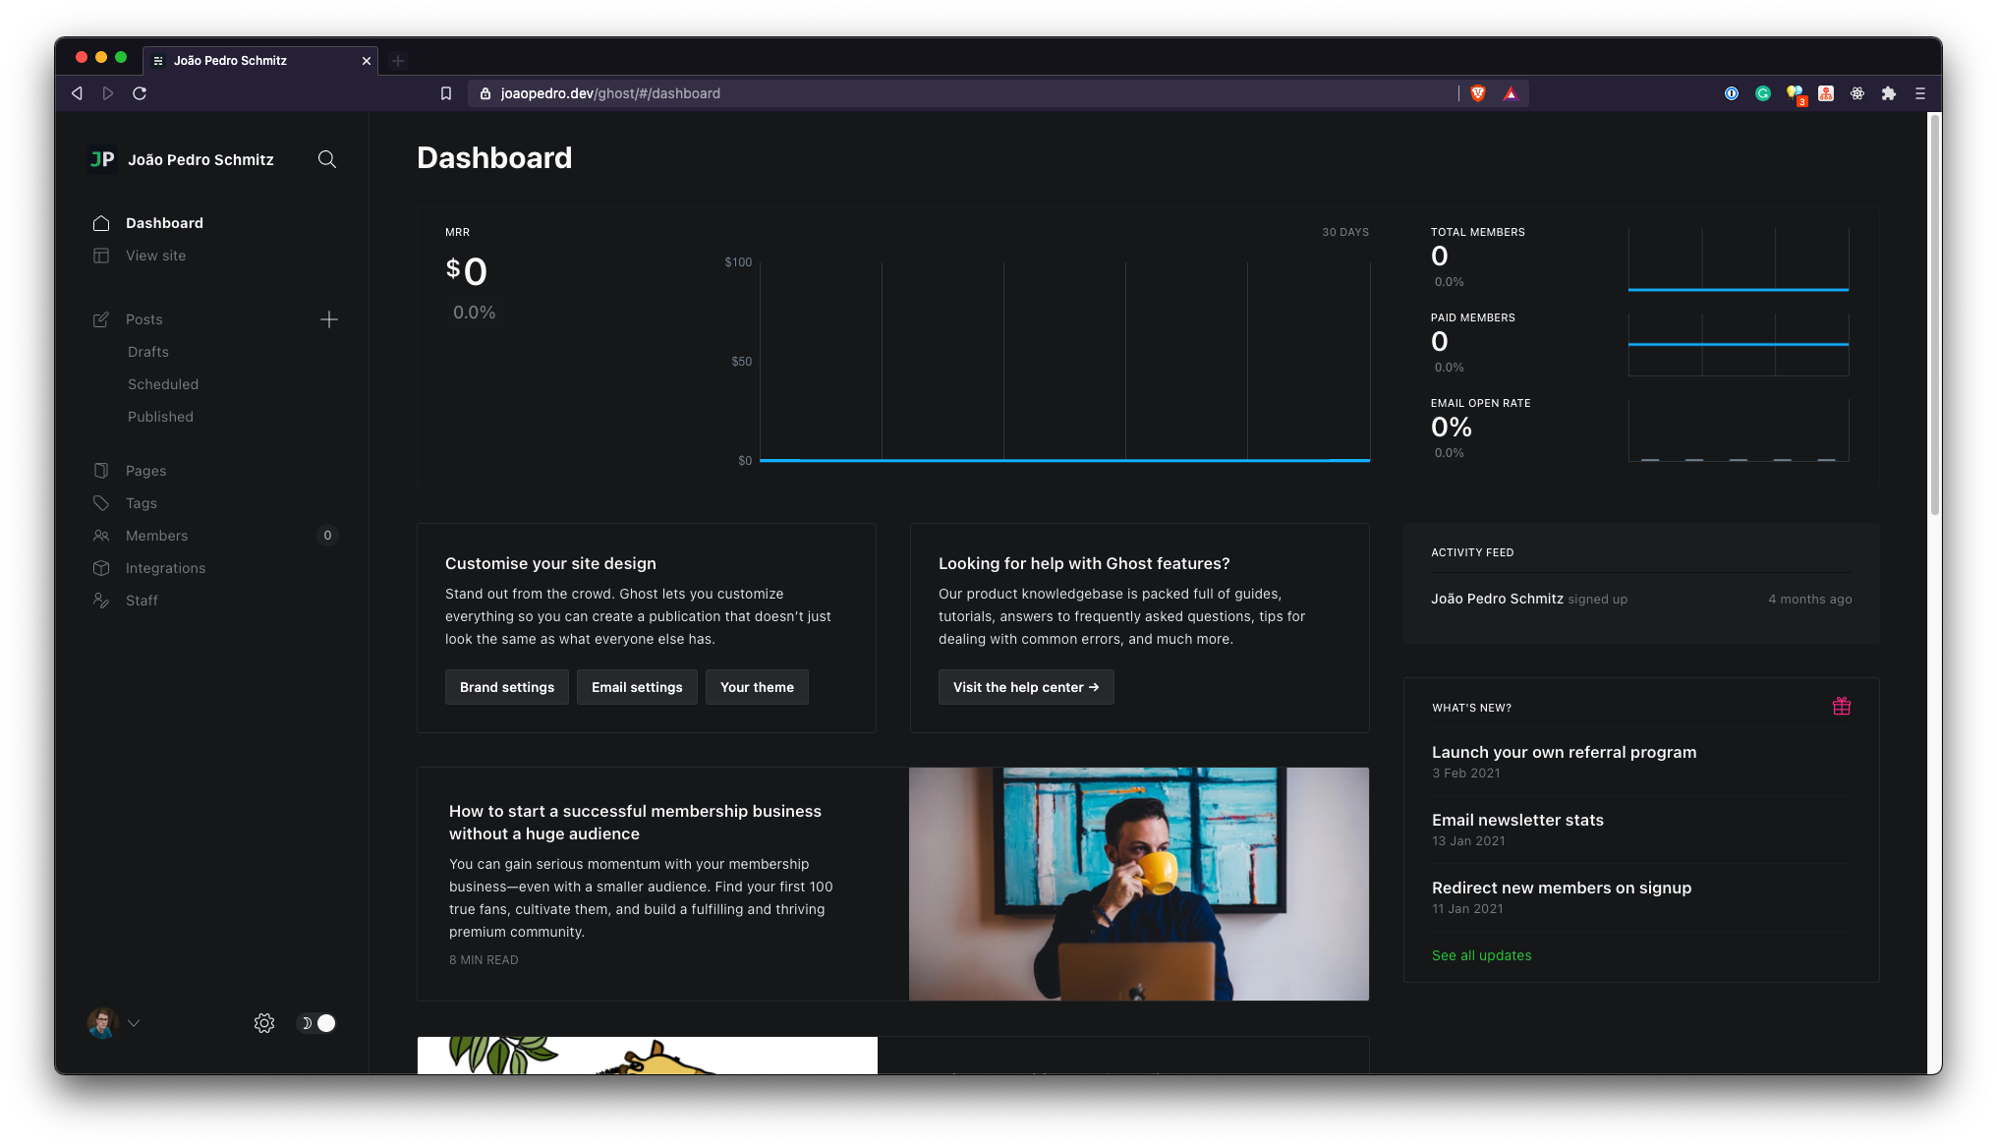
Task: Select View site menu item
Action: (x=155, y=254)
